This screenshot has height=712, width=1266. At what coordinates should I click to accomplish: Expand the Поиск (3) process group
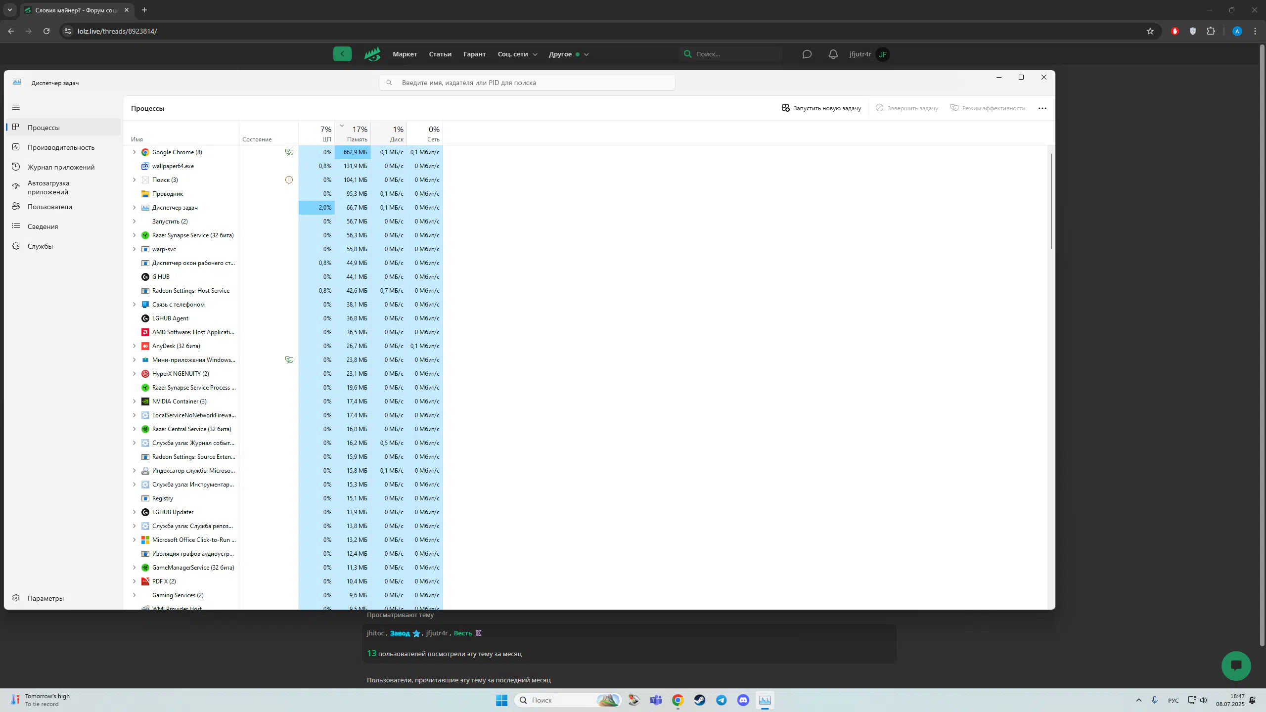[x=134, y=180]
